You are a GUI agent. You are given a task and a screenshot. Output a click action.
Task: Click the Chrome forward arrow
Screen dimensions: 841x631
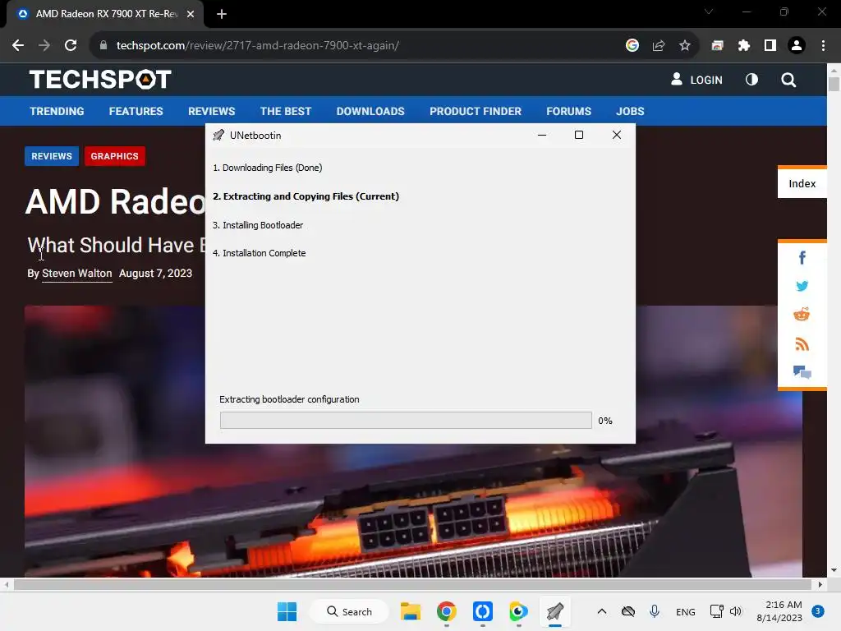click(44, 46)
